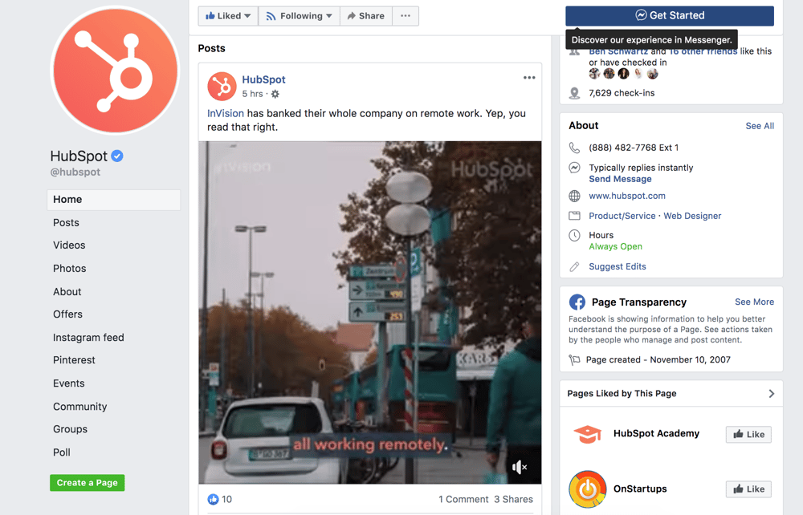
Task: Click the clock icon next to Hours
Action: coord(575,235)
